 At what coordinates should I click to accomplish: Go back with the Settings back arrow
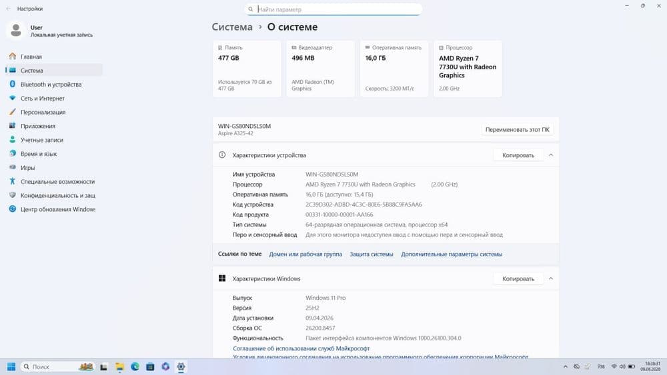point(8,9)
